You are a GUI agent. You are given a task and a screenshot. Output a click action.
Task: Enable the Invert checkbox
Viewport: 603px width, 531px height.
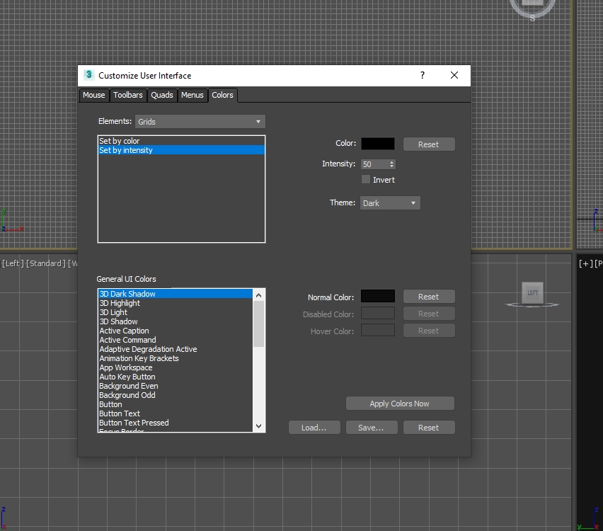pyautogui.click(x=366, y=179)
